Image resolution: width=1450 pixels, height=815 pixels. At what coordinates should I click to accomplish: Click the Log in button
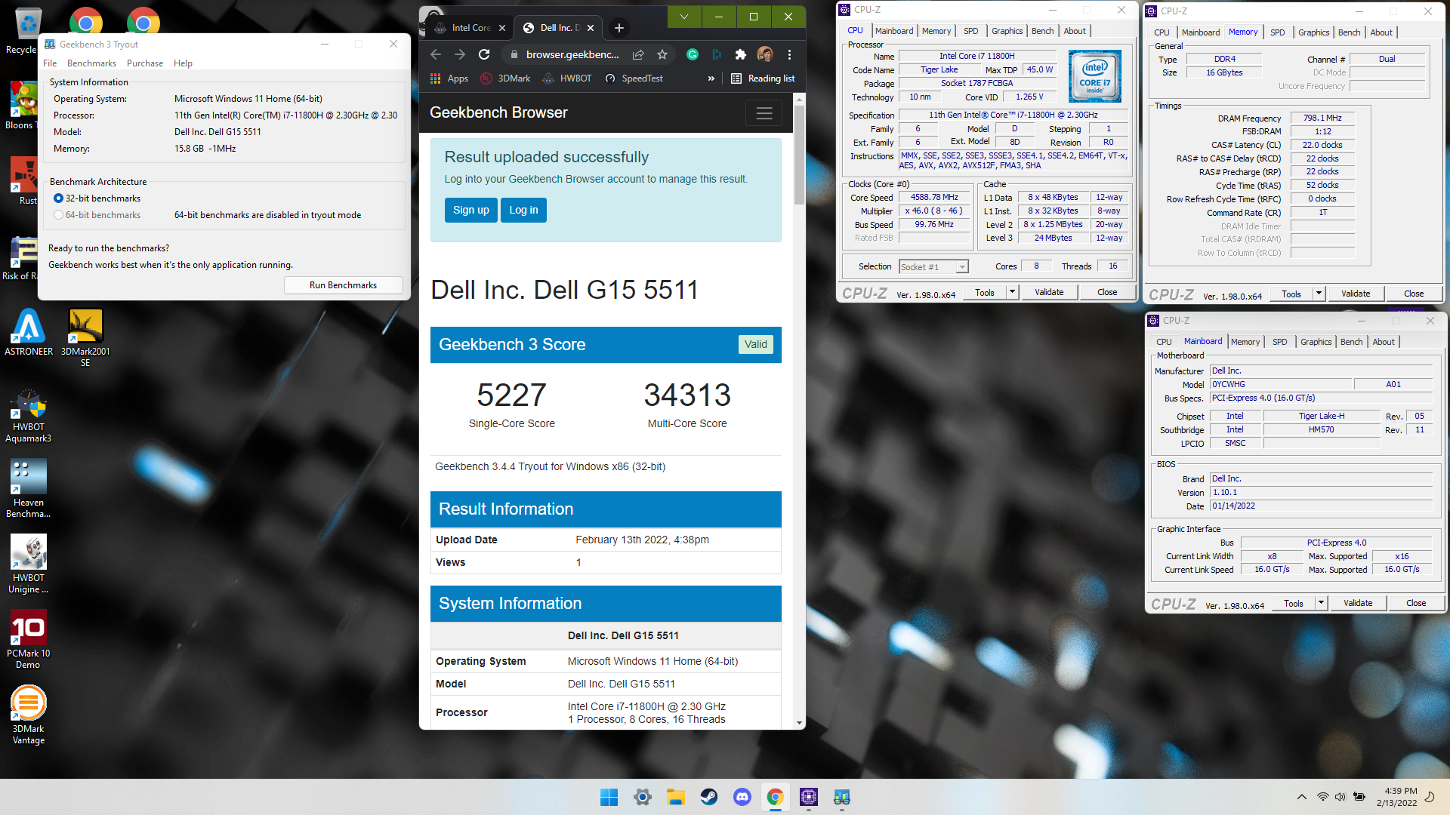click(x=523, y=210)
